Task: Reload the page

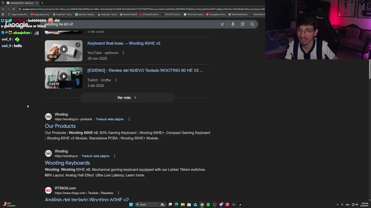Action: click(13, 9)
